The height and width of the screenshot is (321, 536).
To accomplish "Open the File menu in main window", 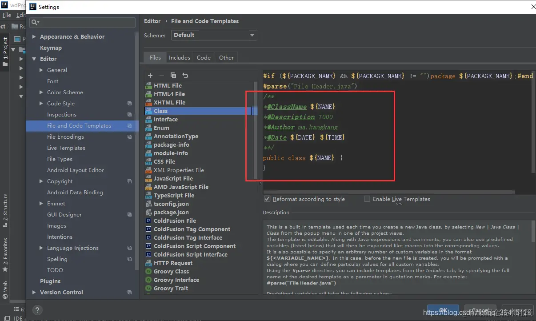I will (x=7, y=15).
